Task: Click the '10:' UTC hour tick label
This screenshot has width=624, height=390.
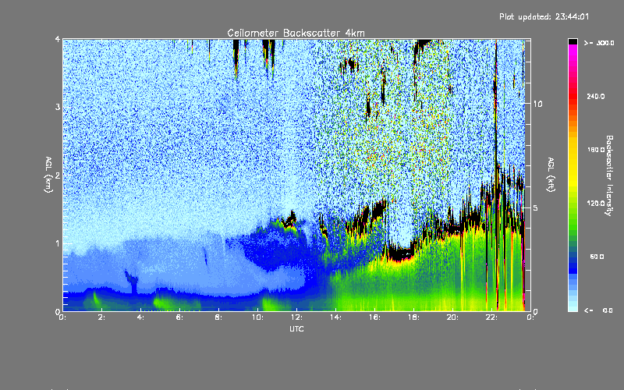Action: [257, 317]
